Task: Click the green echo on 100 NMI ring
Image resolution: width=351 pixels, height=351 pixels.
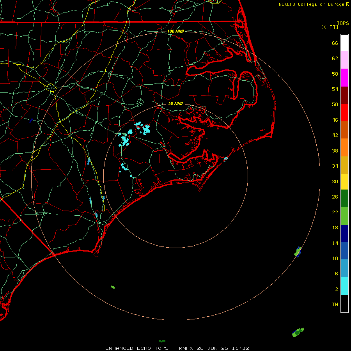Action: tap(298, 252)
